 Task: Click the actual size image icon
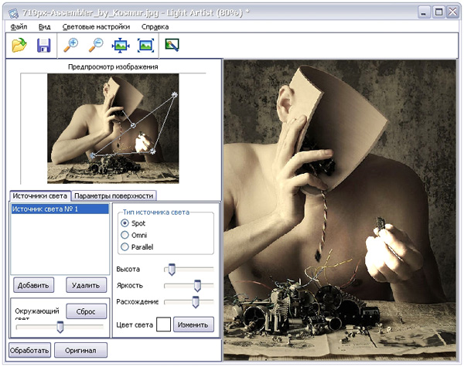tap(145, 46)
